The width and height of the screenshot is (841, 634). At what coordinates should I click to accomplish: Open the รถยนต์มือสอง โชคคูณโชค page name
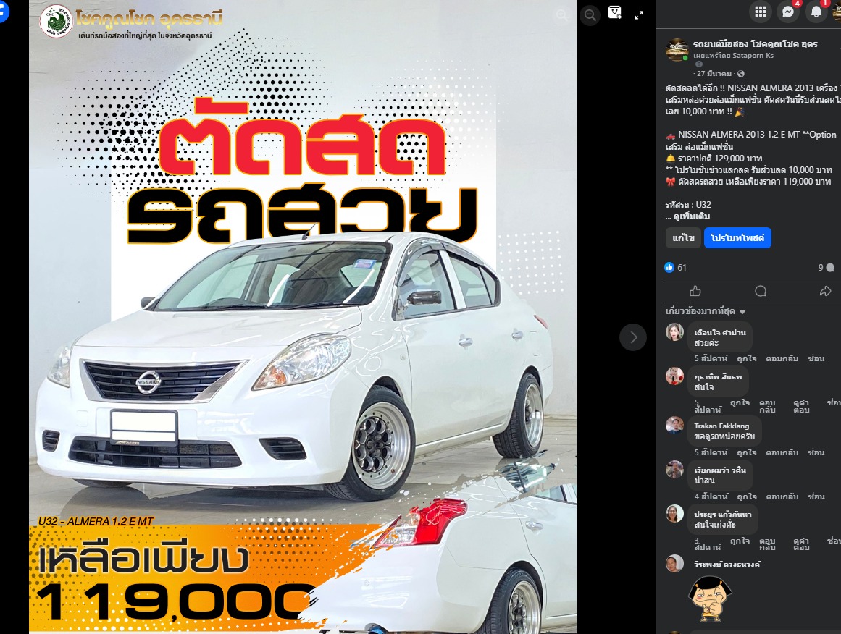click(756, 44)
